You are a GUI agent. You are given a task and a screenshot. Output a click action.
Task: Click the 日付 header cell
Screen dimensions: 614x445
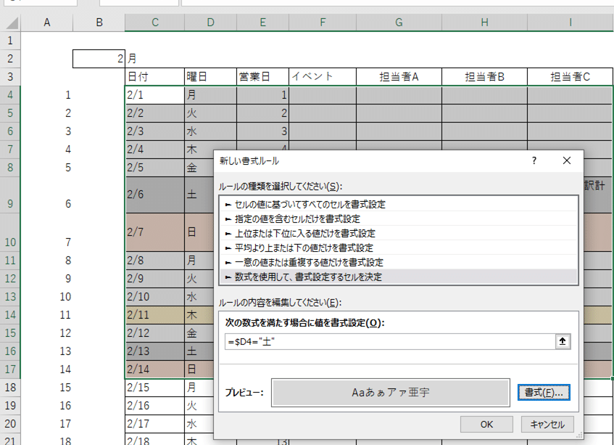point(154,76)
